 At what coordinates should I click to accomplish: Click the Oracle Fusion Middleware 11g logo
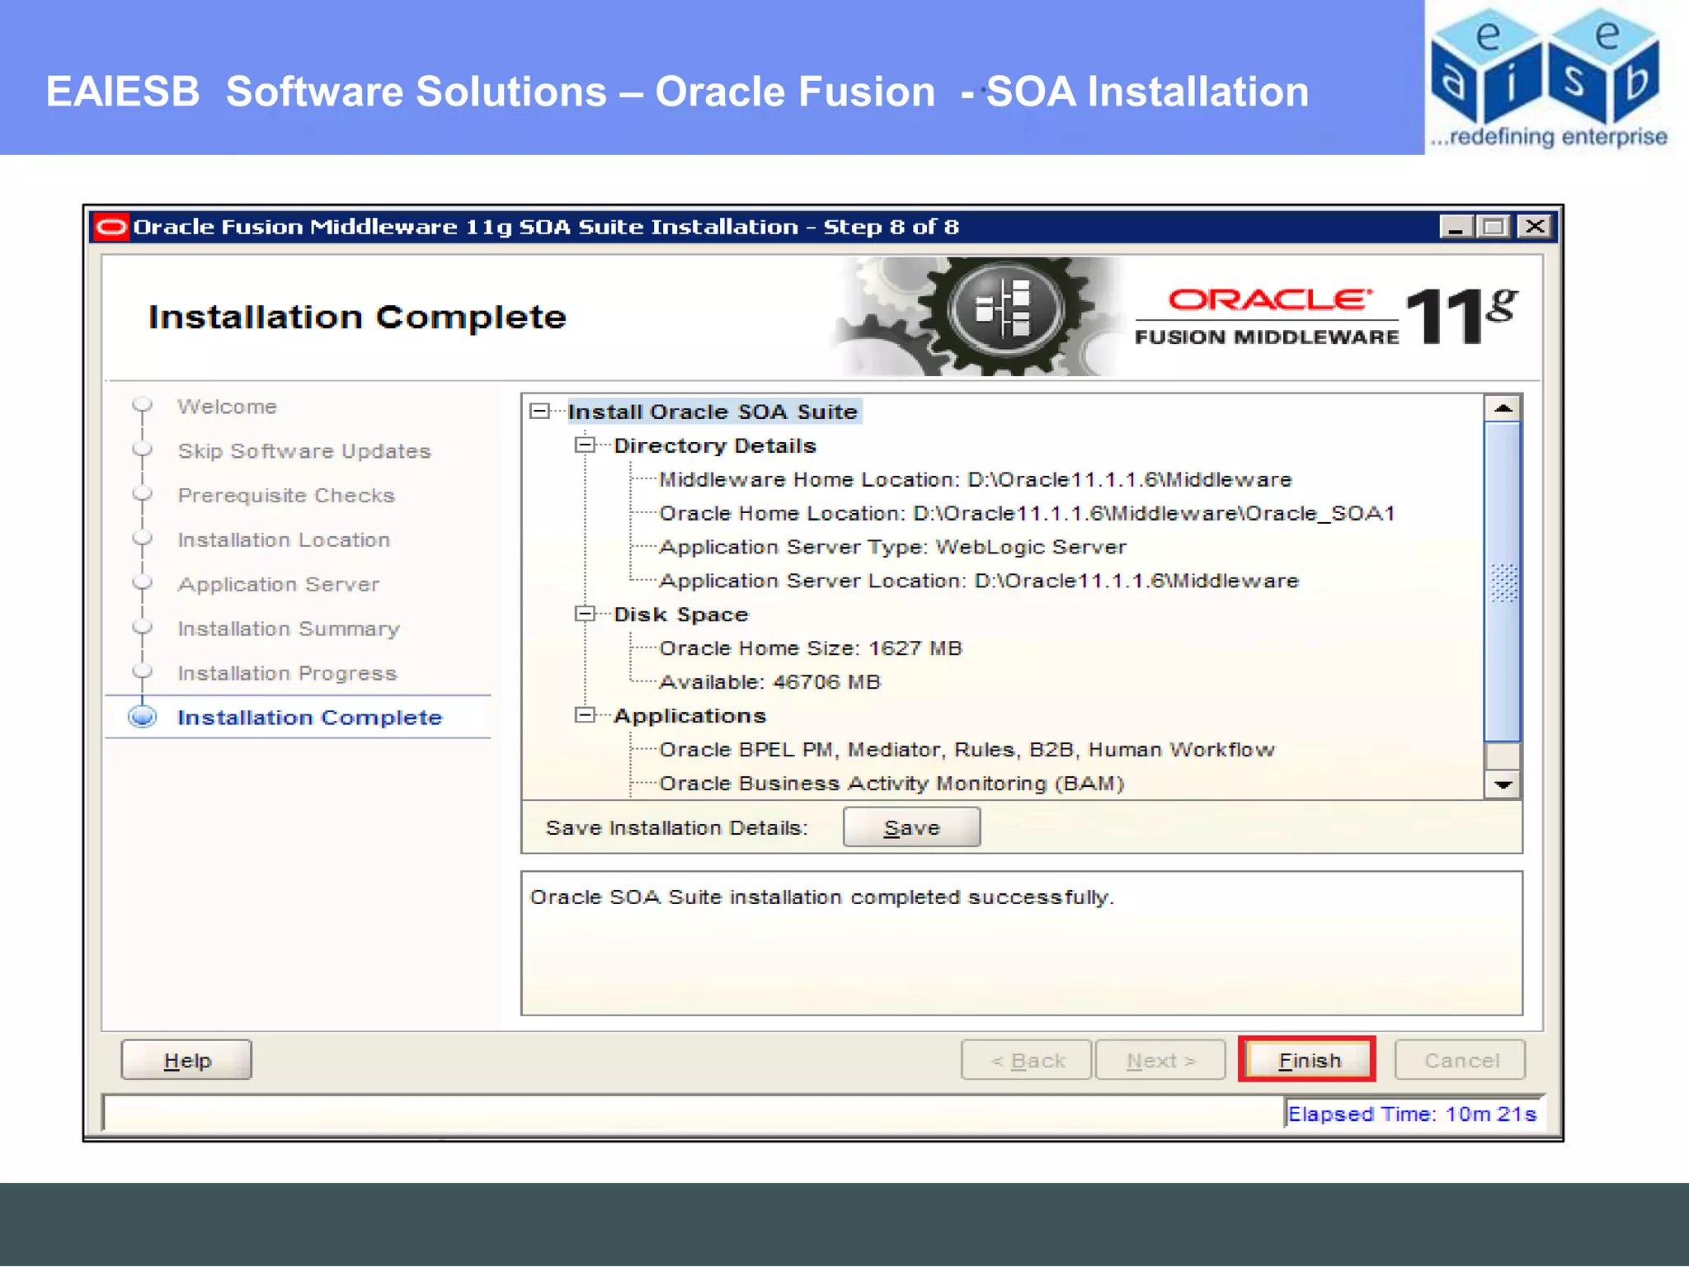click(x=1326, y=316)
